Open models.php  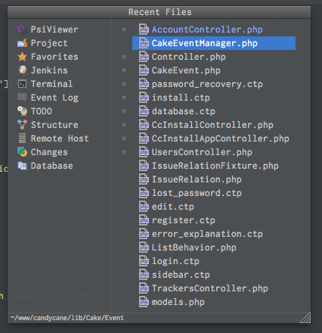click(178, 302)
